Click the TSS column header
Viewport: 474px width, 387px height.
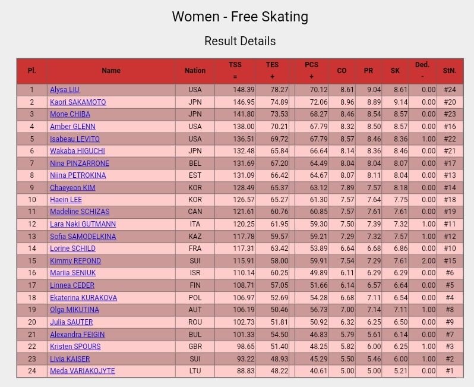(235, 71)
